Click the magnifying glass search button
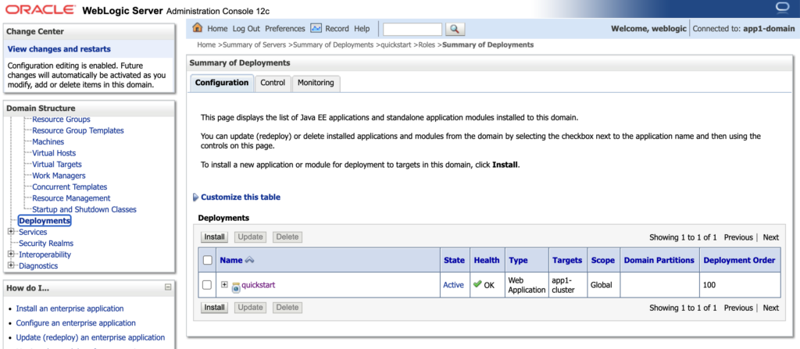This screenshot has width=800, height=349. tap(455, 29)
